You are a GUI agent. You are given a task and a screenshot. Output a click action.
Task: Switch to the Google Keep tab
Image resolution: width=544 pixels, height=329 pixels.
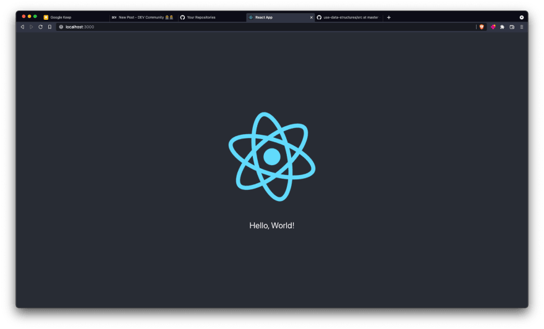click(x=75, y=17)
